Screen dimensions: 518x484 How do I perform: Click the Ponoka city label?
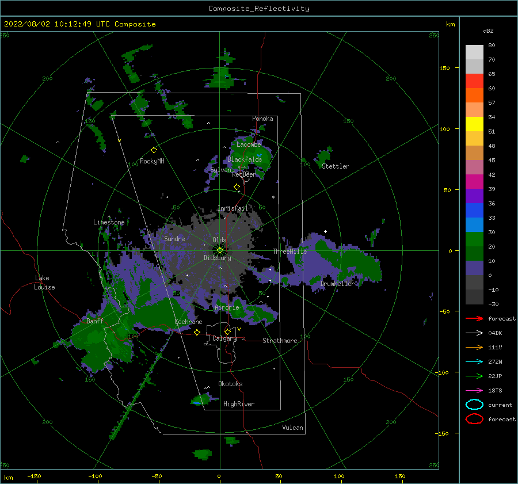(x=262, y=119)
